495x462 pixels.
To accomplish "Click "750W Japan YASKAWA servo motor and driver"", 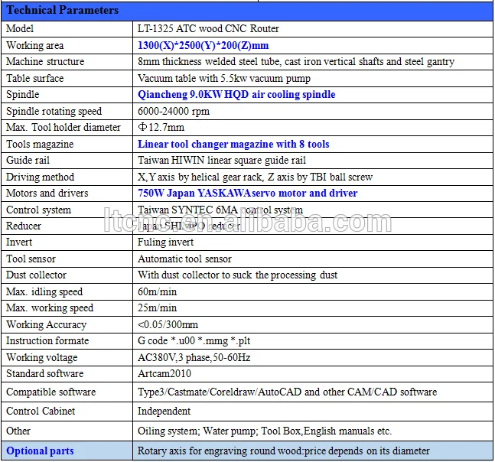I will tap(248, 193).
